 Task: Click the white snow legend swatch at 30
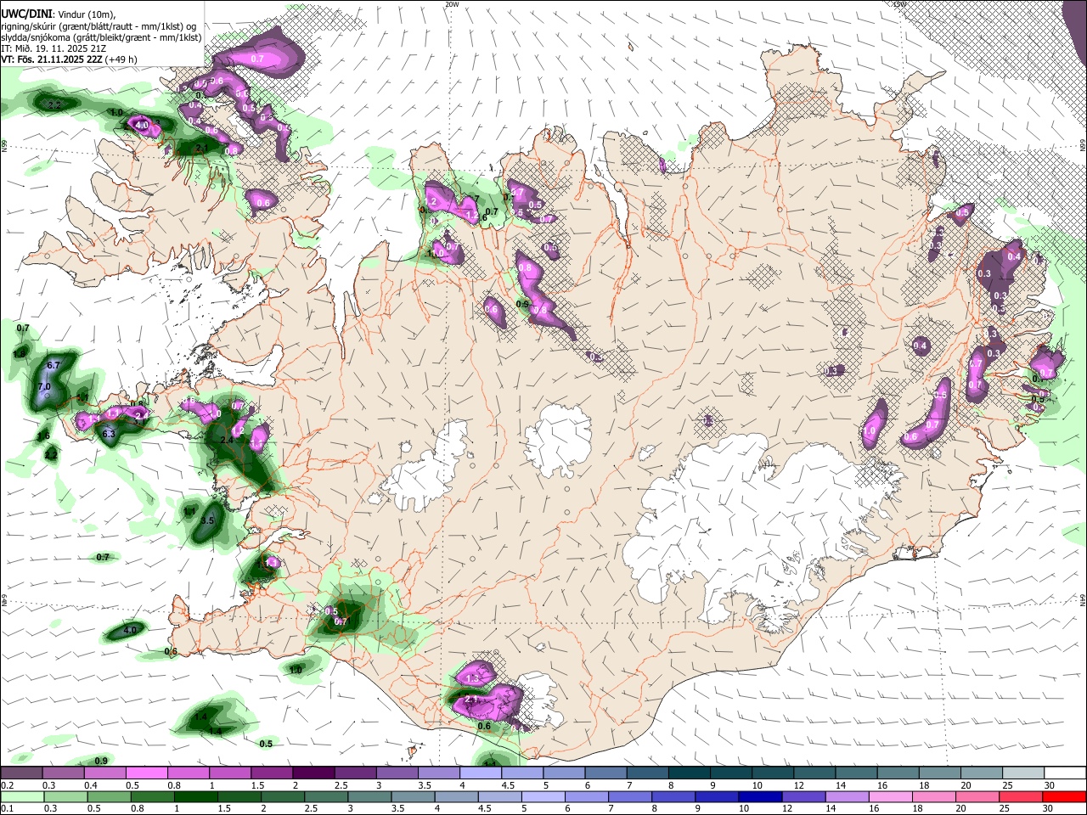(x=1066, y=773)
